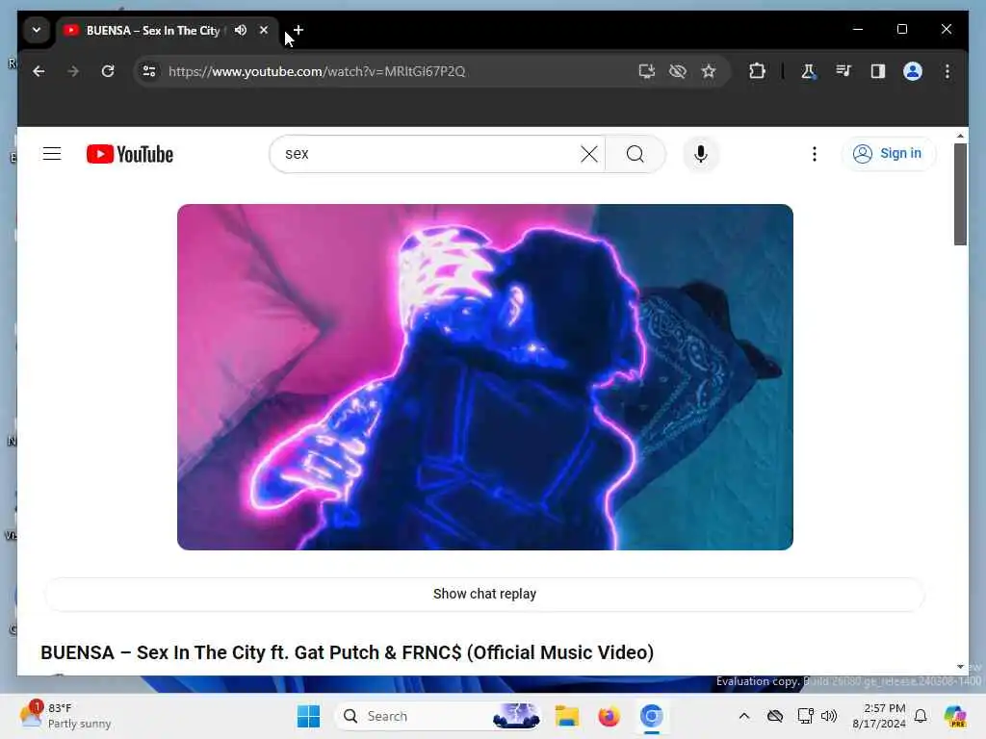This screenshot has height=739, width=986.
Task: Open notifications bell icon
Action: point(921,716)
